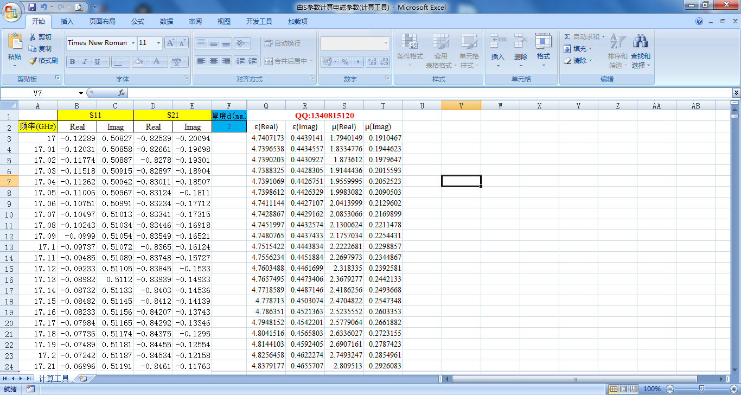Select the Format Painter (格式刷)

43,61
